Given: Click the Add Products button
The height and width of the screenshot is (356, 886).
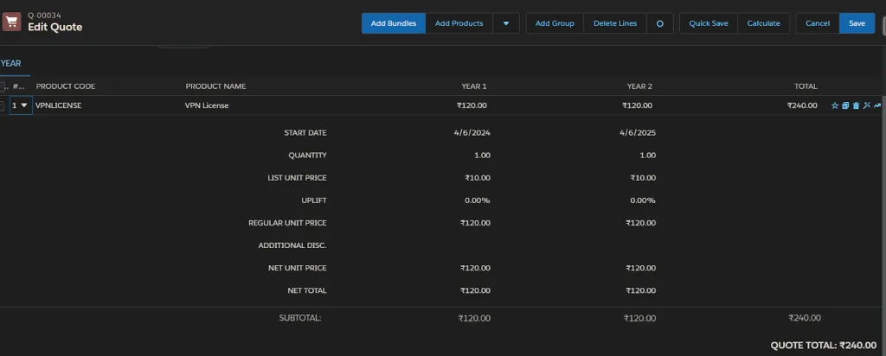Looking at the screenshot, I should [x=459, y=23].
